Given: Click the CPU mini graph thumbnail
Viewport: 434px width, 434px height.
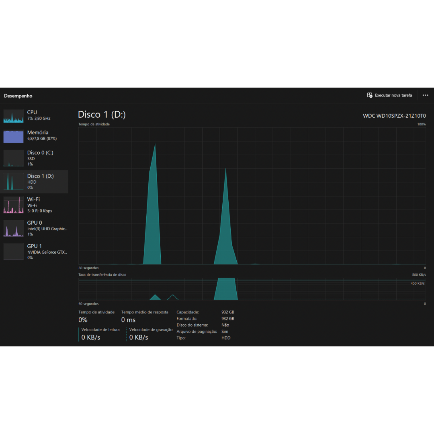Looking at the screenshot, I should 14,116.
